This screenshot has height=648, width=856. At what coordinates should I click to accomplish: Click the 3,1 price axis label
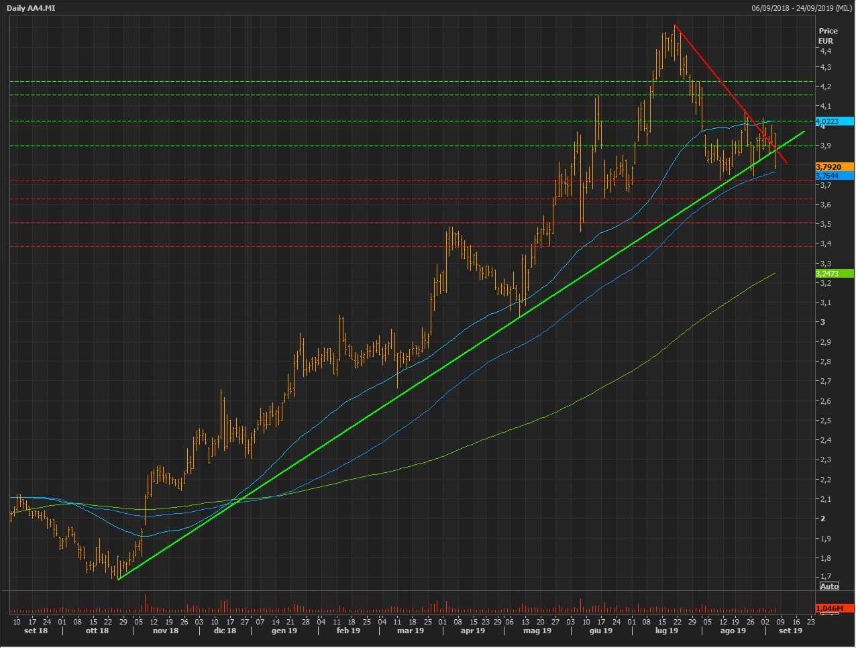coord(825,303)
